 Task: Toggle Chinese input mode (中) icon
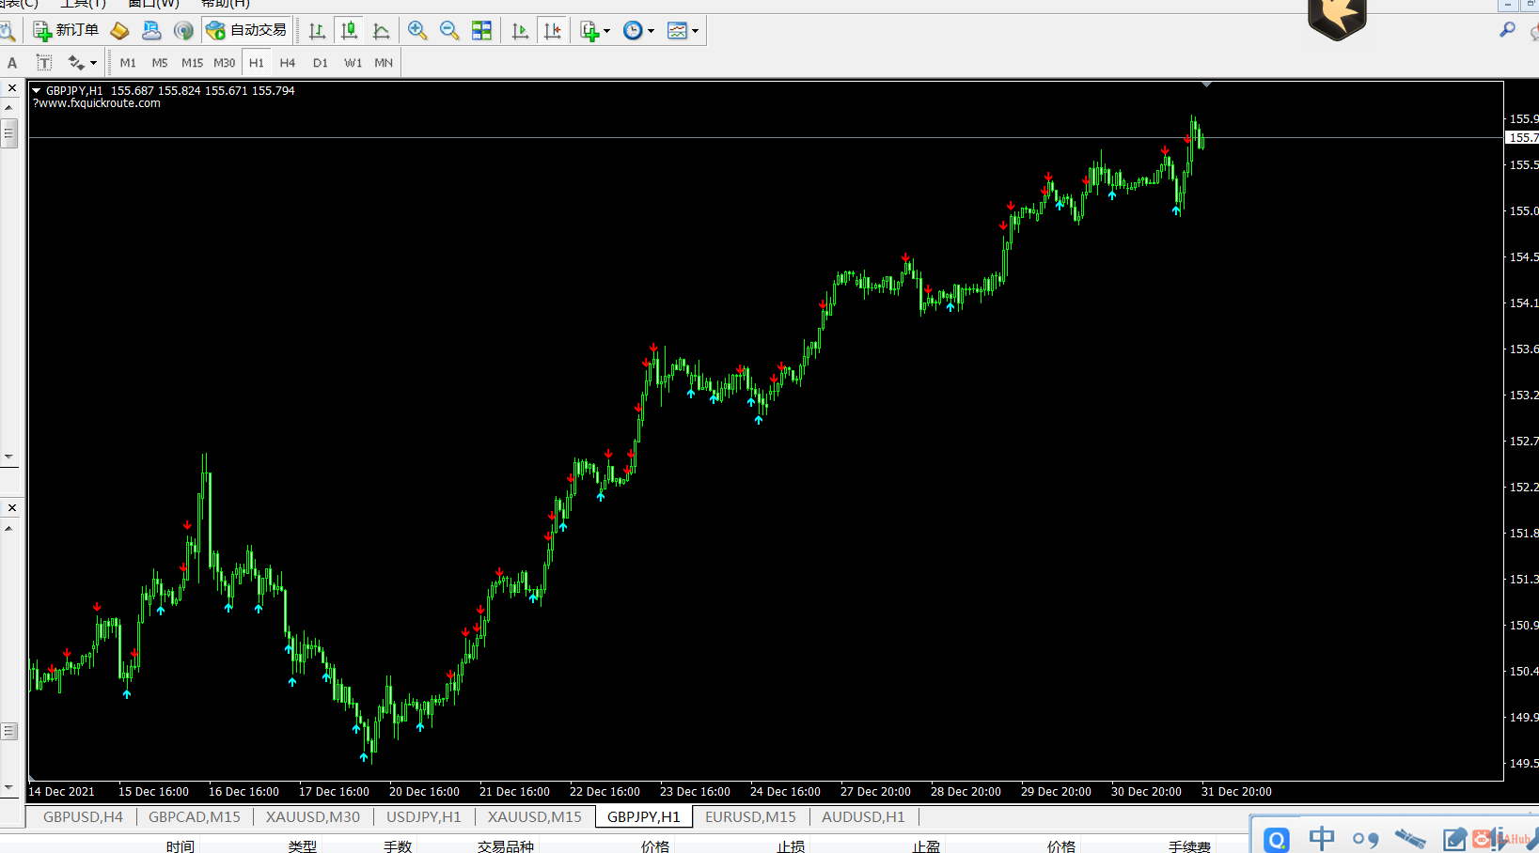point(1322,838)
